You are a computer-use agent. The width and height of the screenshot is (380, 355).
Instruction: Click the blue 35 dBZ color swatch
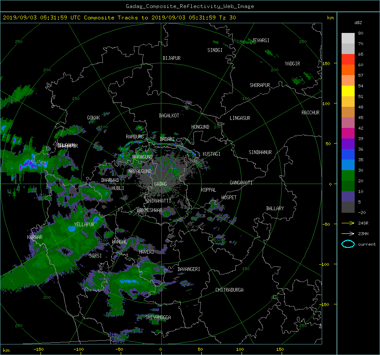[x=348, y=154]
